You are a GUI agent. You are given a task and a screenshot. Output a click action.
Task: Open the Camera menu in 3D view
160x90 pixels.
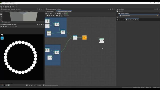15,11
